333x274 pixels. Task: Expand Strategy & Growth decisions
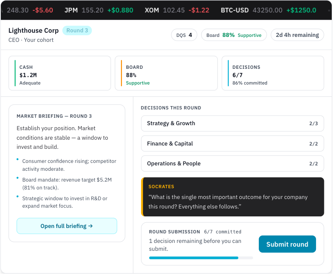coord(232,124)
